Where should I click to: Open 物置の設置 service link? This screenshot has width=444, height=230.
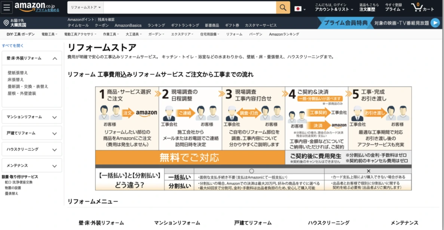(13, 188)
